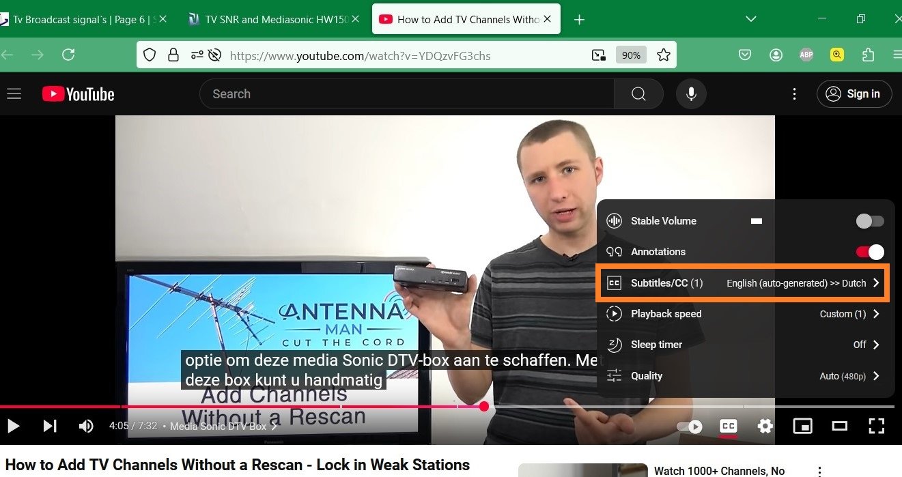Start voice search with microphone icon
This screenshot has height=477, width=902.
[691, 94]
